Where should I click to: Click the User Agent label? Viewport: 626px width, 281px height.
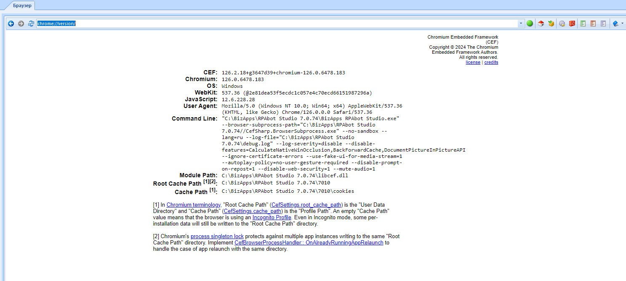pos(200,106)
